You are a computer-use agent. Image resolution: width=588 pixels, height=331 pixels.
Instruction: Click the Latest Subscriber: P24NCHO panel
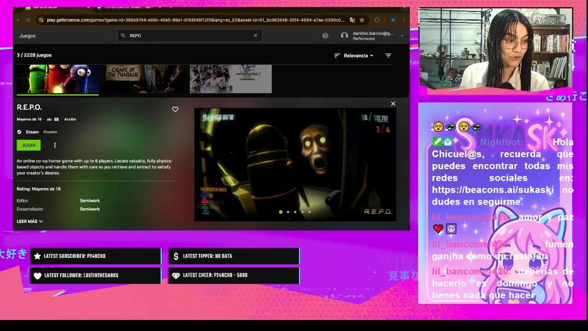(96, 256)
